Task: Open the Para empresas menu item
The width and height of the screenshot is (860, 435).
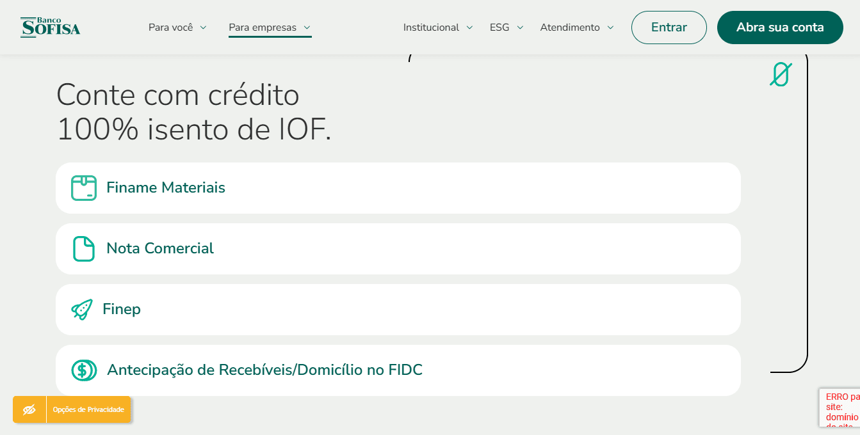Action: [x=263, y=28]
